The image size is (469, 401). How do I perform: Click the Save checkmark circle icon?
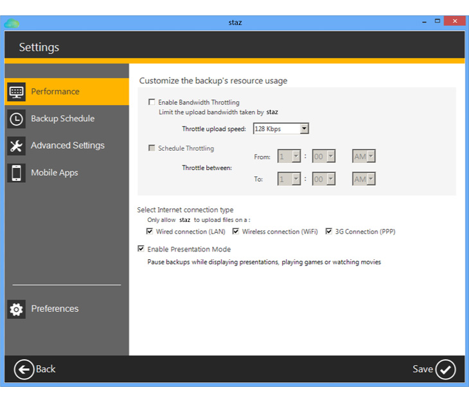pos(445,369)
